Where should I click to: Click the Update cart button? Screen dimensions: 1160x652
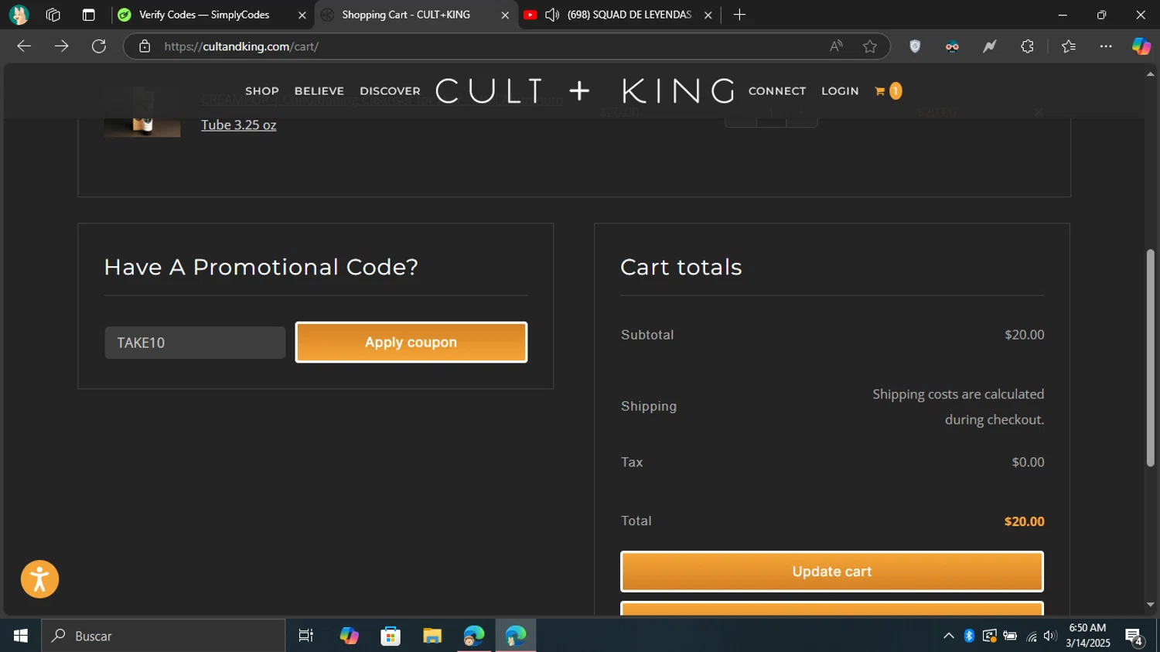[x=832, y=572]
